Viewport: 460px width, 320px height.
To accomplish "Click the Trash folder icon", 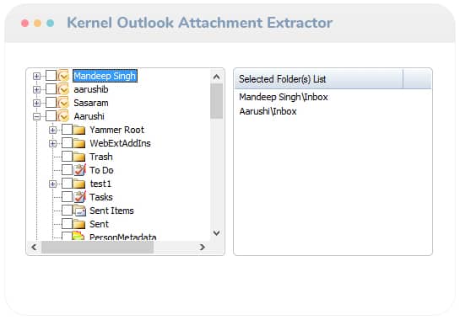I will pos(78,157).
